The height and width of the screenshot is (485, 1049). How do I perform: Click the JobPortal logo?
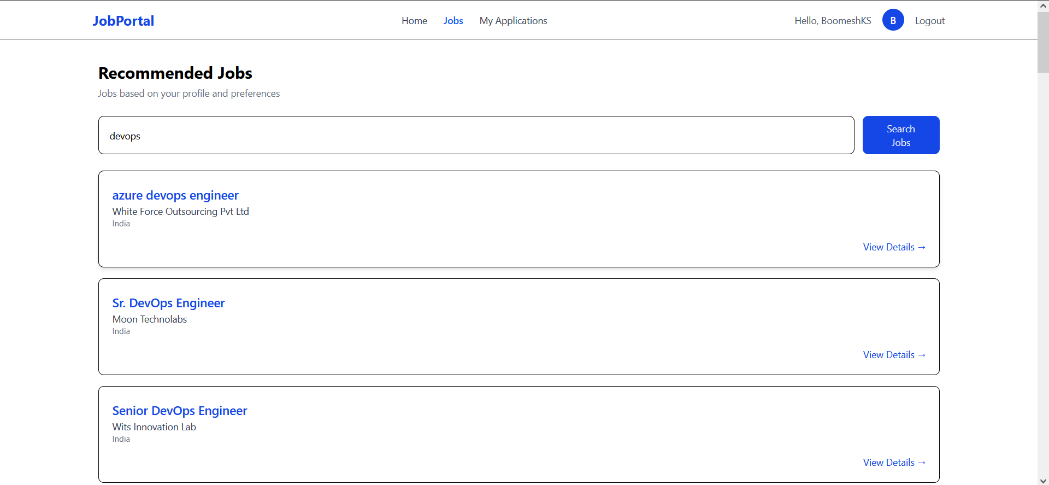123,21
